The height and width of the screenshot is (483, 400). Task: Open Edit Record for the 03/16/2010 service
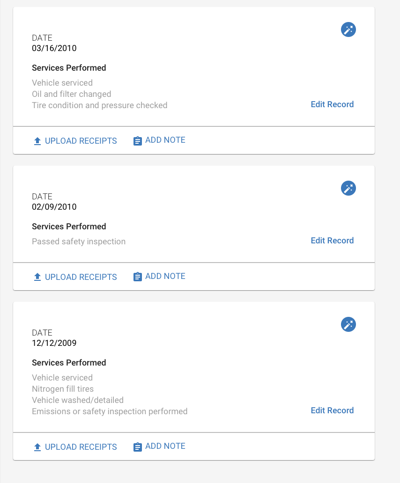(332, 104)
